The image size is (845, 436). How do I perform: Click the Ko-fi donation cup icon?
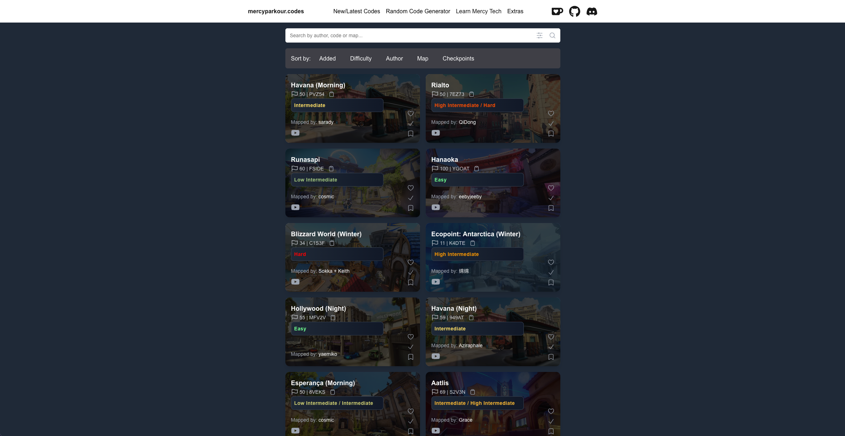point(557,11)
